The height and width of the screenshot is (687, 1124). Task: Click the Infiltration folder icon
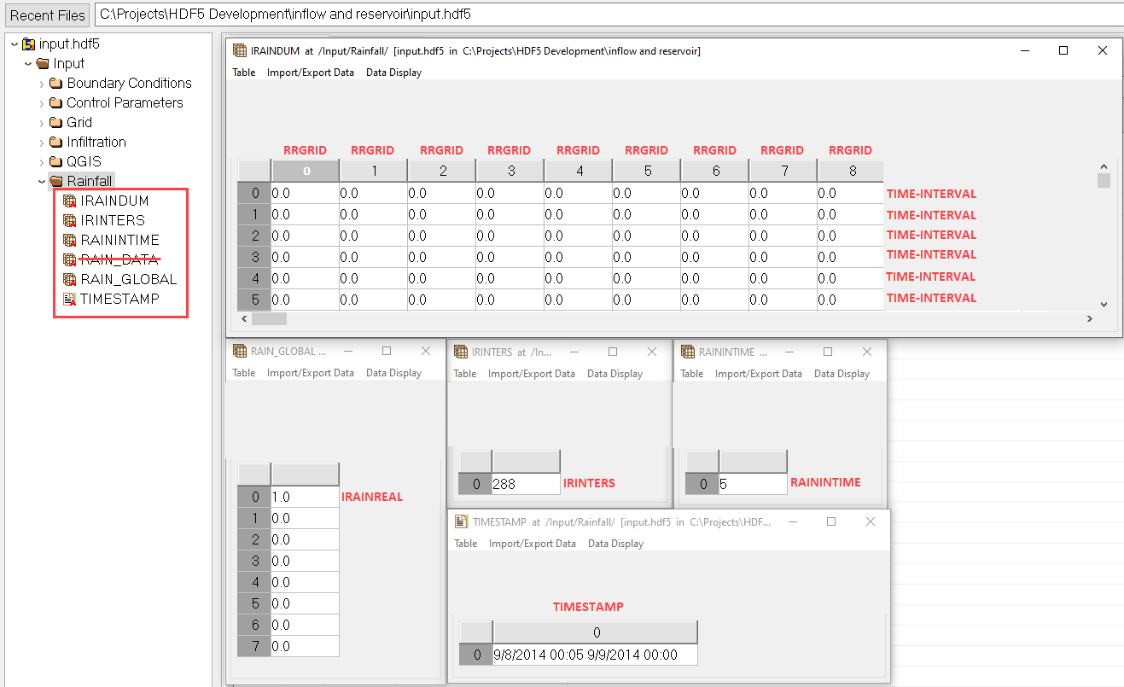pyautogui.click(x=55, y=143)
